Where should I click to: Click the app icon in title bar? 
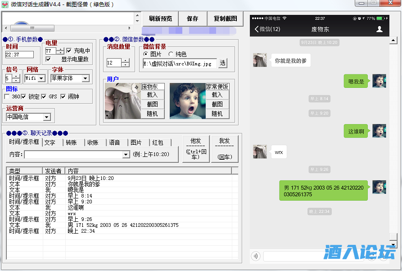(5, 5)
